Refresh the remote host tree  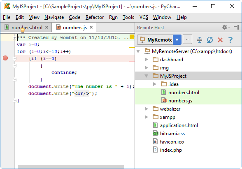(x=210, y=40)
